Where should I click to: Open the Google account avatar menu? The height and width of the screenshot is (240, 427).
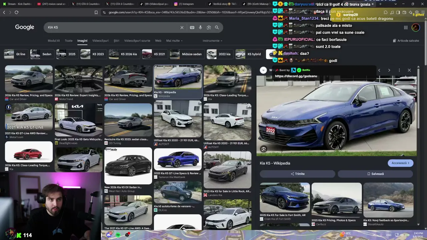416,27
